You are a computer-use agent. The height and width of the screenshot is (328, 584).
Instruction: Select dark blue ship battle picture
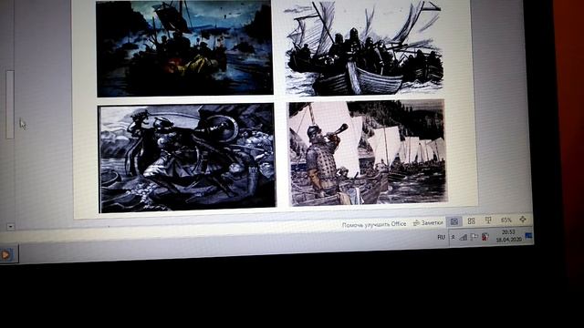(184, 48)
